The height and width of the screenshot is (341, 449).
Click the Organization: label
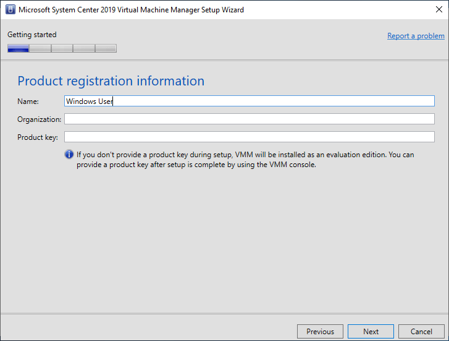(40, 119)
